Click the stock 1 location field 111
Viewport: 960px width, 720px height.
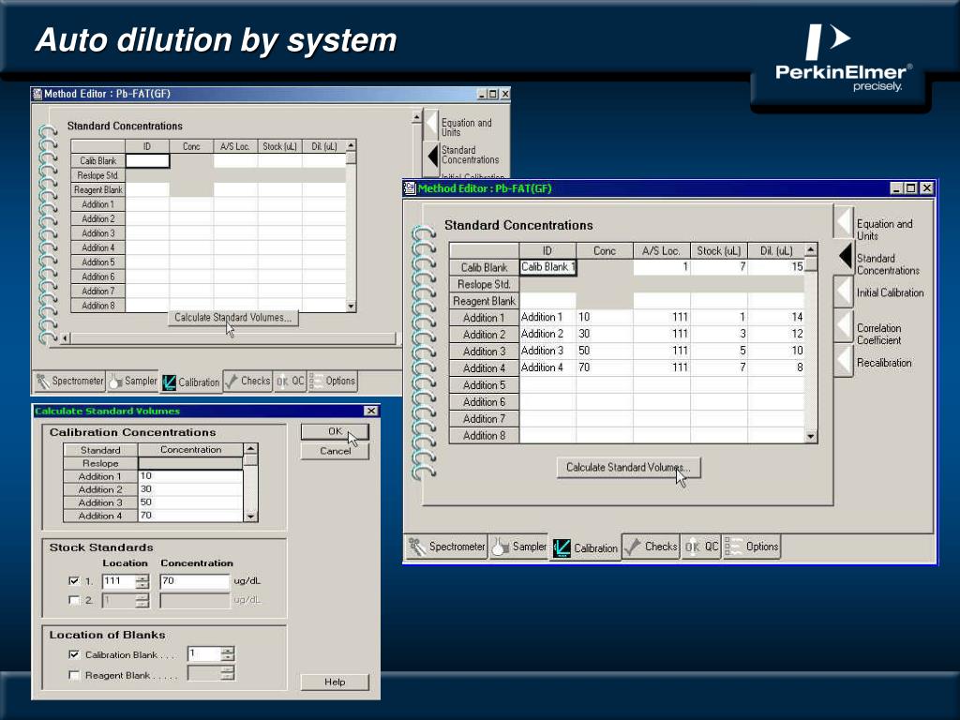[119, 581]
